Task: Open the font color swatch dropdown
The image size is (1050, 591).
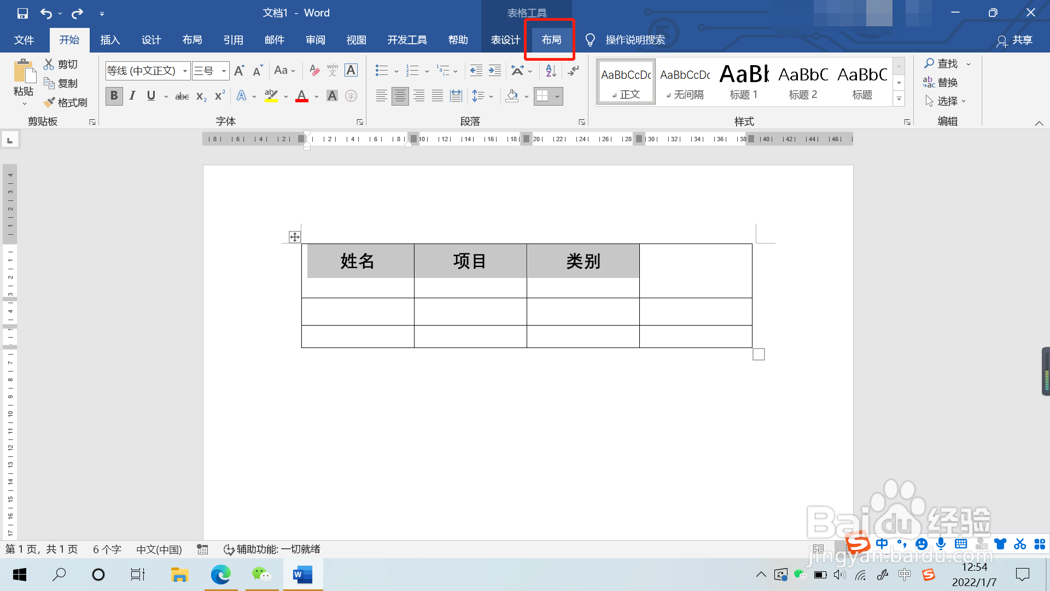Action: (316, 96)
